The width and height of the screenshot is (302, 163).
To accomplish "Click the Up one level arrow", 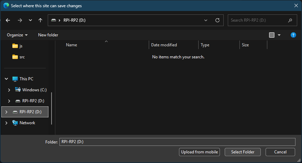I will point(40,20).
